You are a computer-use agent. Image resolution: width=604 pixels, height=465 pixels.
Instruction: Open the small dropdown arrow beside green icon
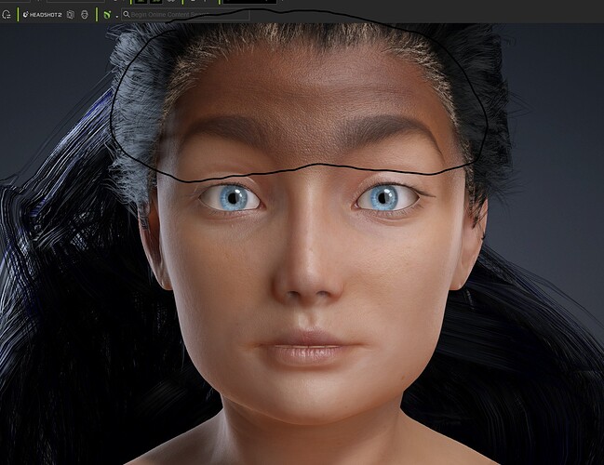[114, 16]
